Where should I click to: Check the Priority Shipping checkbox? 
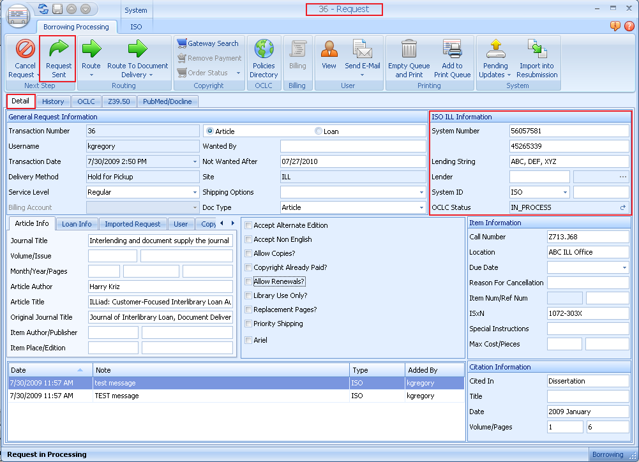tap(249, 324)
